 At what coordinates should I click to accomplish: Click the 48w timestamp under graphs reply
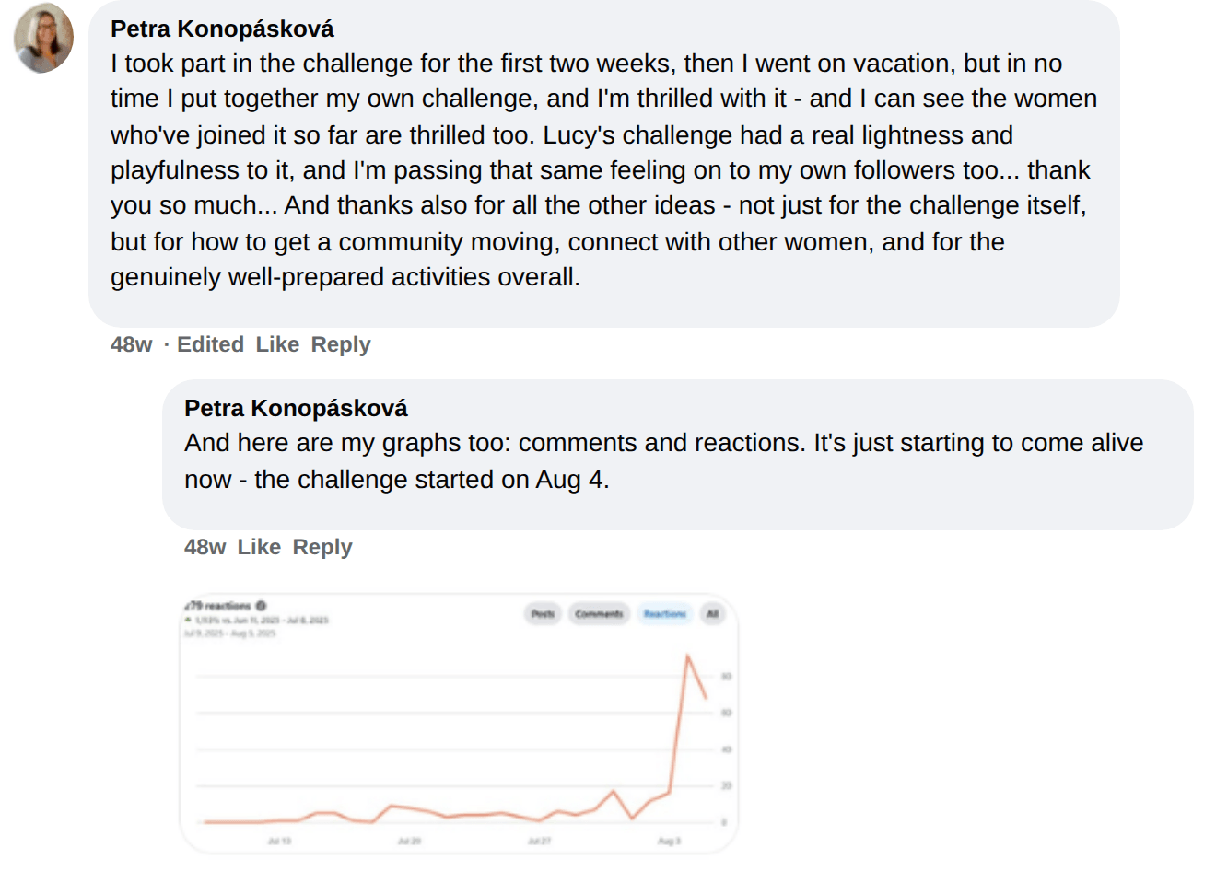(205, 547)
